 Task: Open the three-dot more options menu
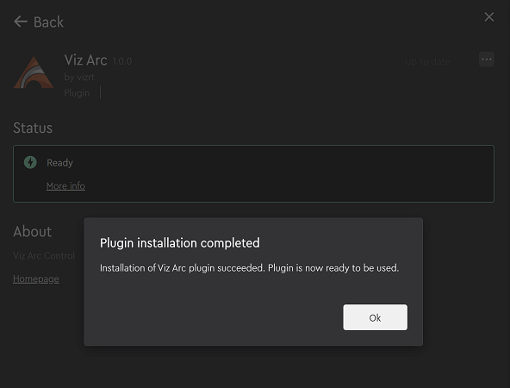(x=487, y=59)
